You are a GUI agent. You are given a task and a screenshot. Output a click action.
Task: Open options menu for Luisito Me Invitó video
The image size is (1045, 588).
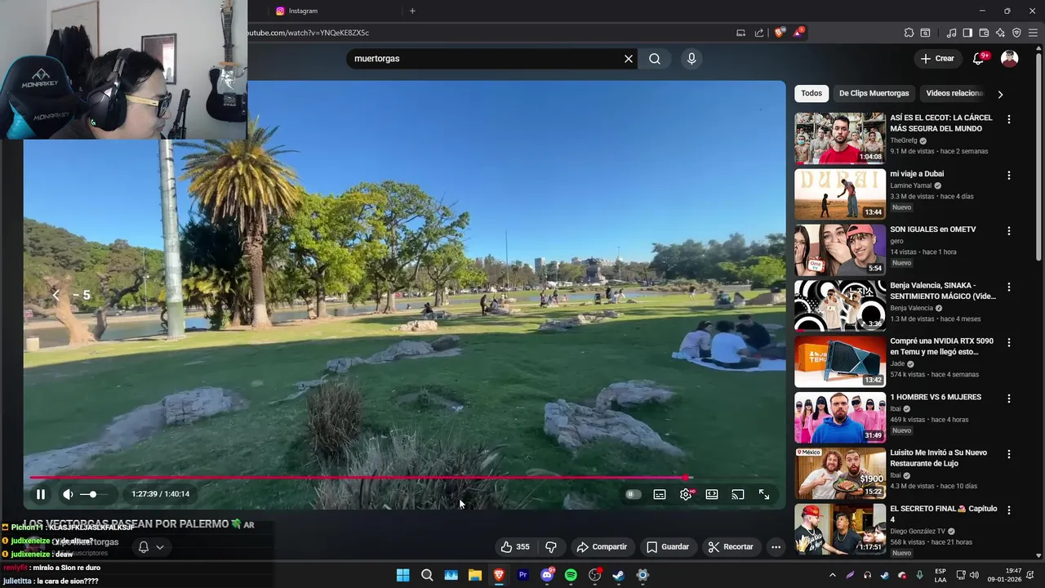1009,454
